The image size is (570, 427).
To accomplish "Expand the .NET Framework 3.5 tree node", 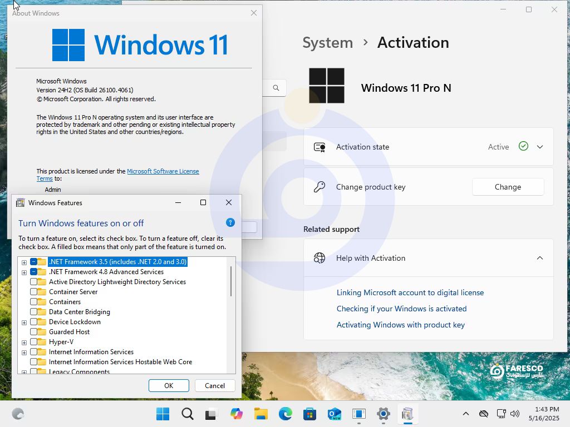I will [24, 262].
